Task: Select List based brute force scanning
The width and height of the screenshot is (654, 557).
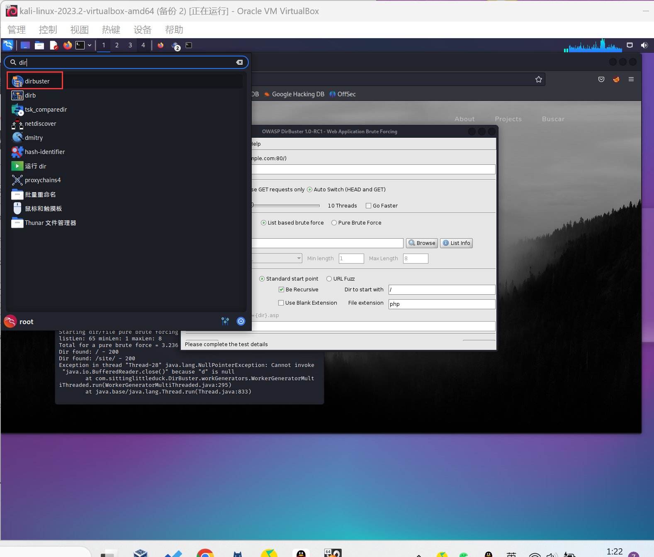Action: [x=292, y=223]
